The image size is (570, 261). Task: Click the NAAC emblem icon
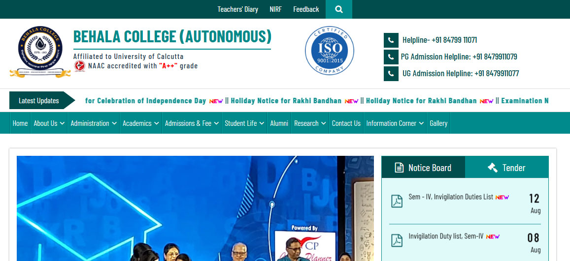pyautogui.click(x=80, y=66)
